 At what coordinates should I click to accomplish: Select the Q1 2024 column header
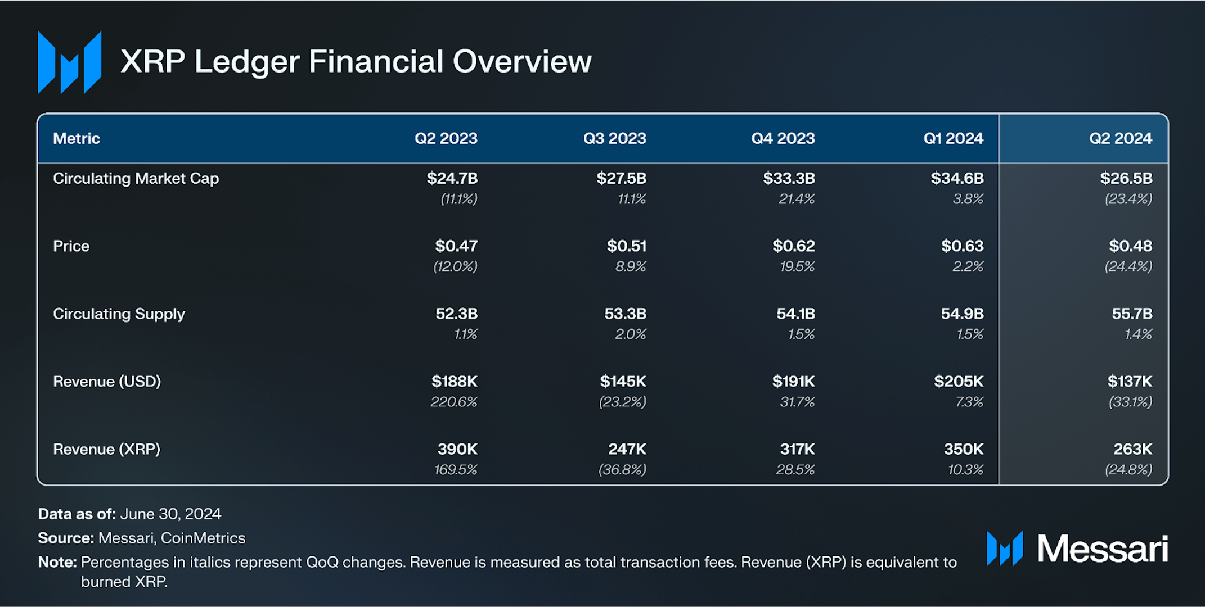pos(953,138)
